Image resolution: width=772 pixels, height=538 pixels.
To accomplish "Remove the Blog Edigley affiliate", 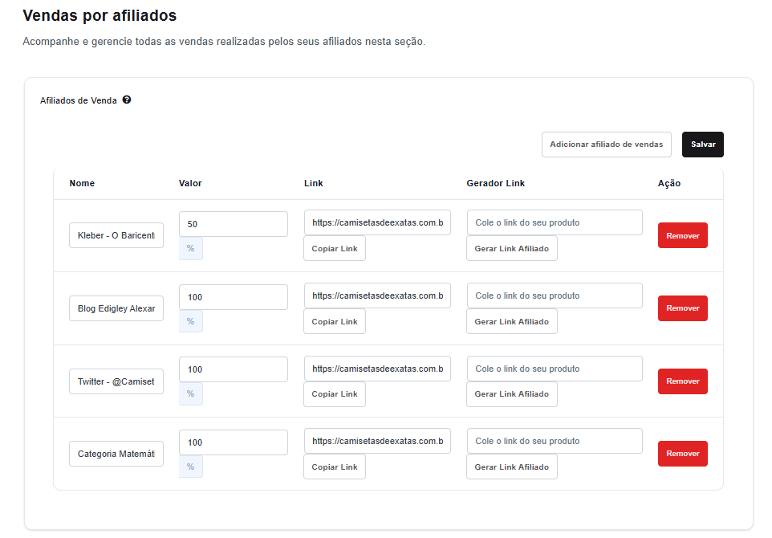I will click(682, 308).
